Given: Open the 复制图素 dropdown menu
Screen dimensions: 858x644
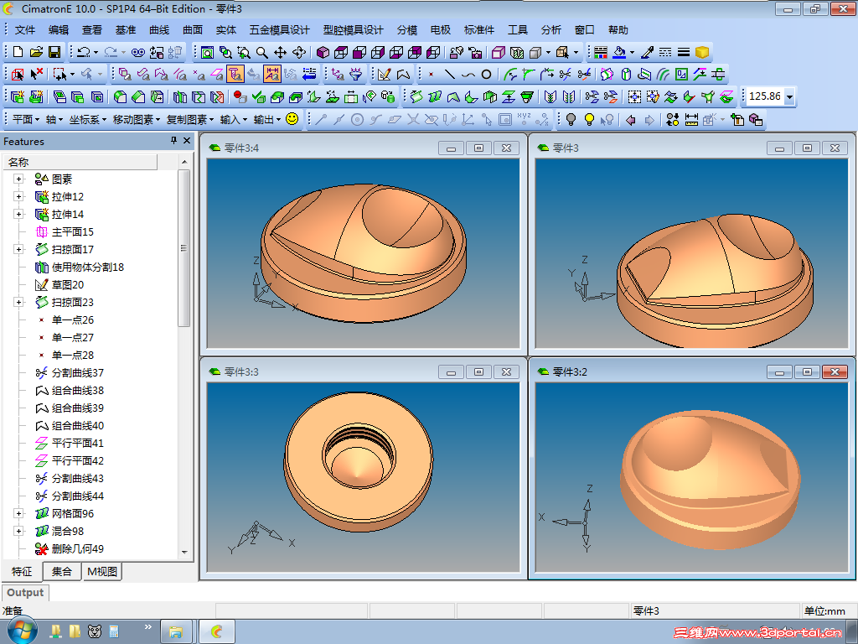Looking at the screenshot, I should 189,119.
